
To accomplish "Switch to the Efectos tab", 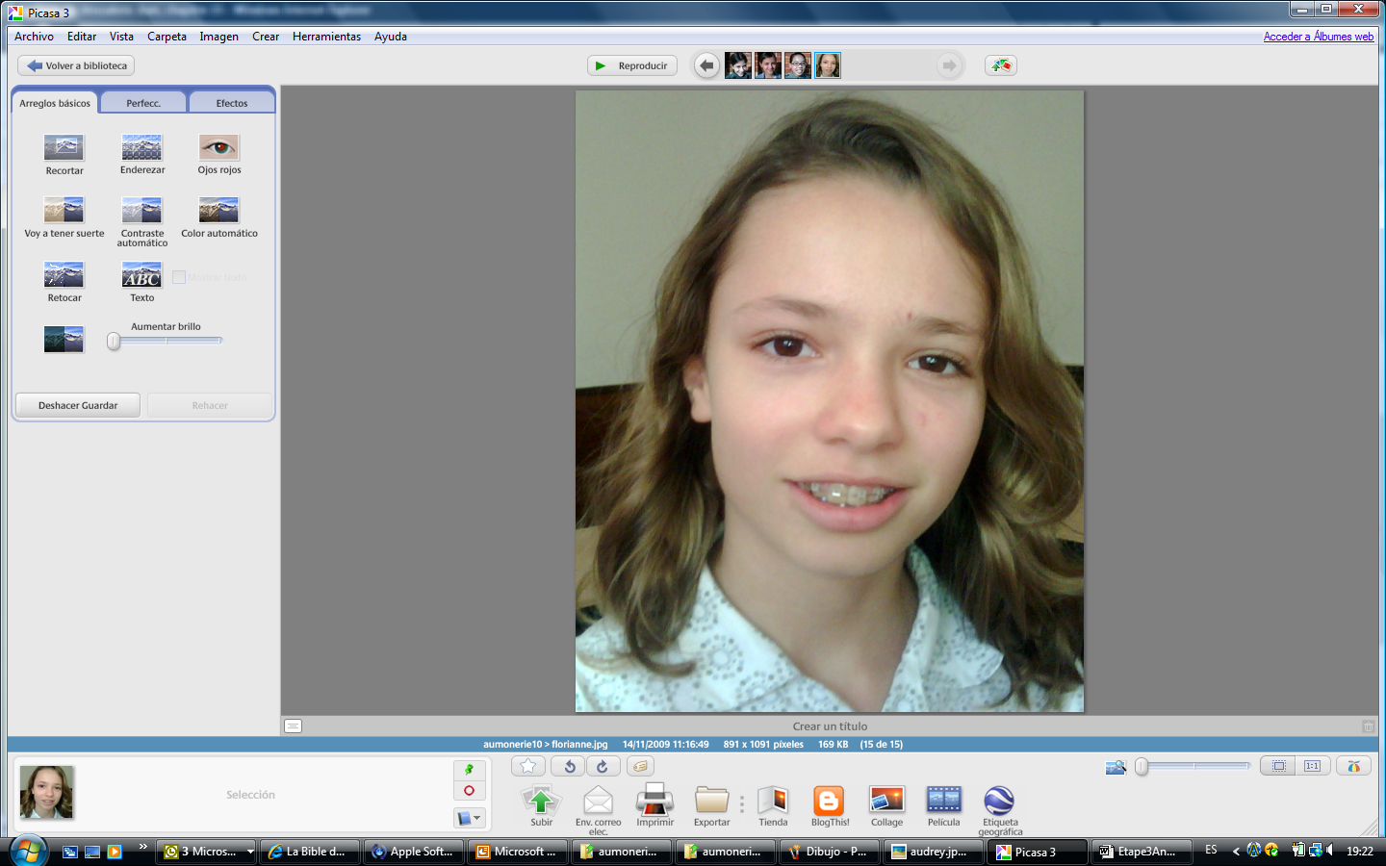I will click(232, 103).
